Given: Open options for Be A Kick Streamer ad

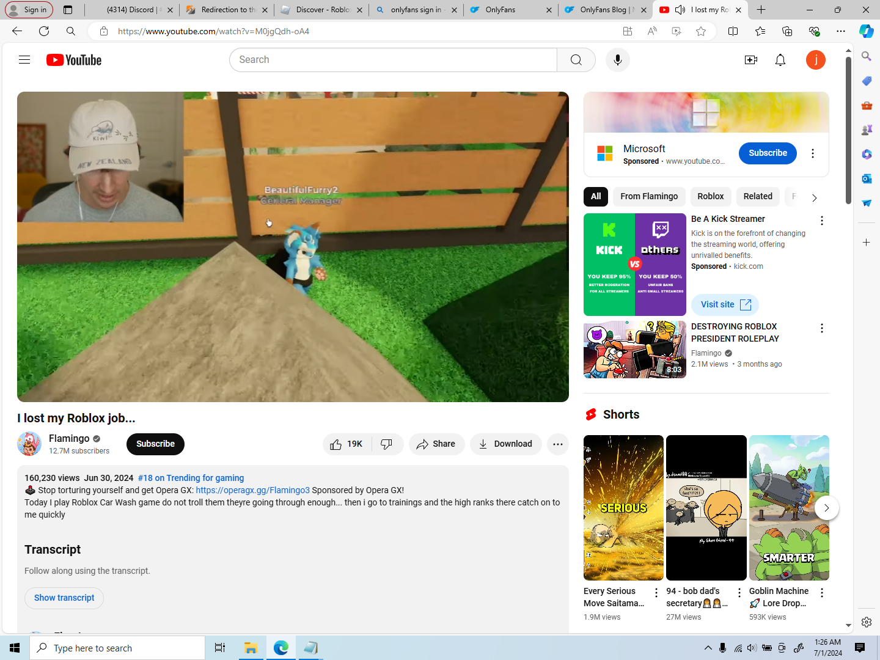Looking at the screenshot, I should (822, 221).
